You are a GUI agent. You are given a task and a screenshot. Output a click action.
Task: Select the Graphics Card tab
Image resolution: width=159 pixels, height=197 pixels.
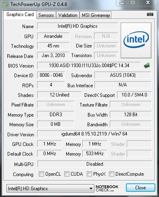click(20, 14)
